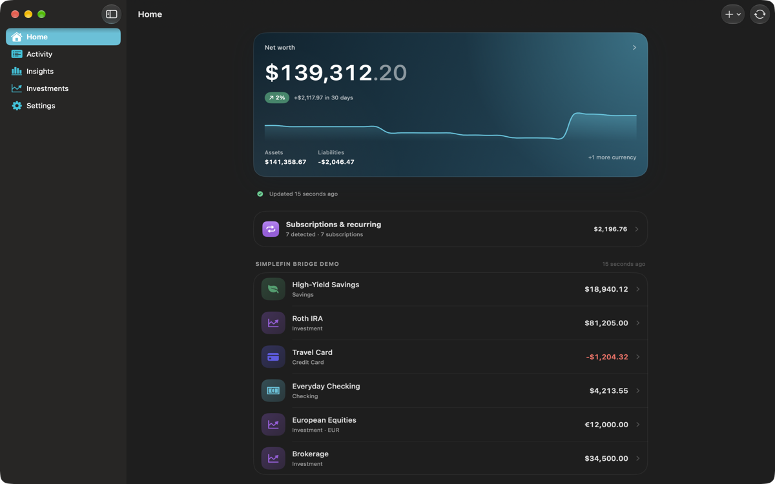775x484 pixels.
Task: Switch to the Investments section
Action: [x=63, y=88]
